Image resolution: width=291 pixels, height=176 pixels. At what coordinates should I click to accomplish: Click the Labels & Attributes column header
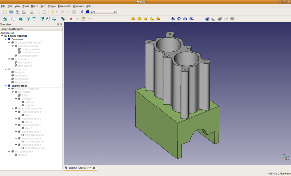[x=31, y=29]
